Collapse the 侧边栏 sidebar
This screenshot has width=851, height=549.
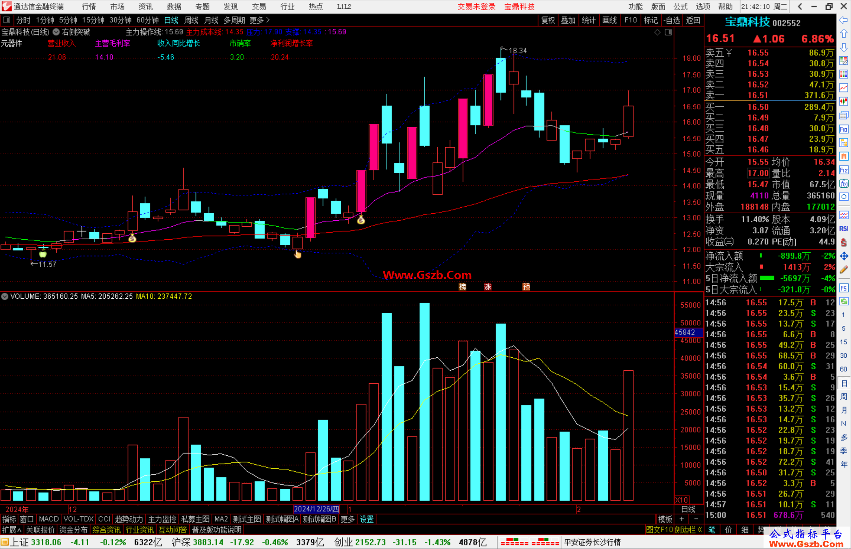coord(688,530)
